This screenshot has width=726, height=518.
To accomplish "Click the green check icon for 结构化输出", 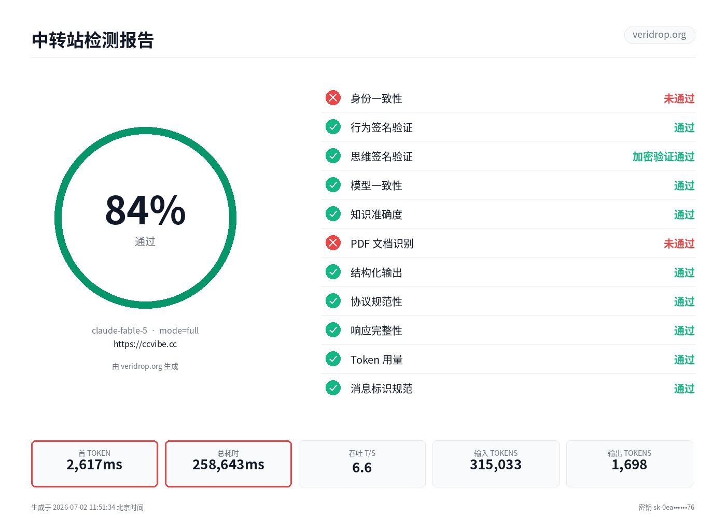I will (333, 272).
